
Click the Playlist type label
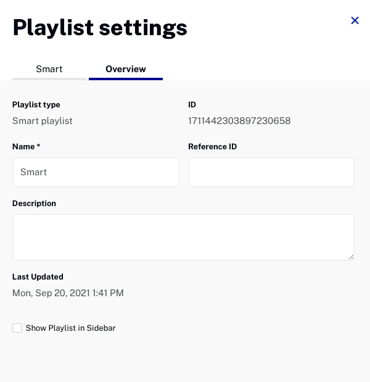pos(36,105)
